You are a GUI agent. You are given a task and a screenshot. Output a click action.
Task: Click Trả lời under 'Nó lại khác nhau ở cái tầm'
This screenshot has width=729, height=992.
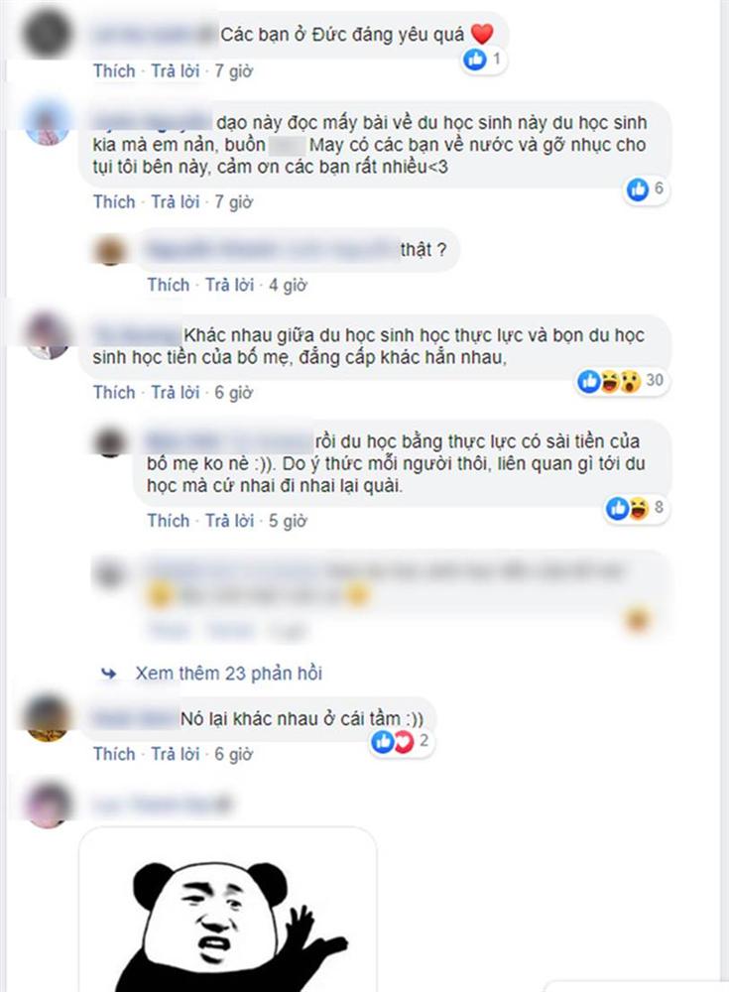tap(176, 754)
